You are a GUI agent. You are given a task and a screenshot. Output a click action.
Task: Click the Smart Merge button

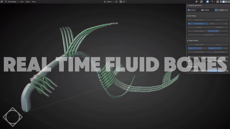(198, 31)
